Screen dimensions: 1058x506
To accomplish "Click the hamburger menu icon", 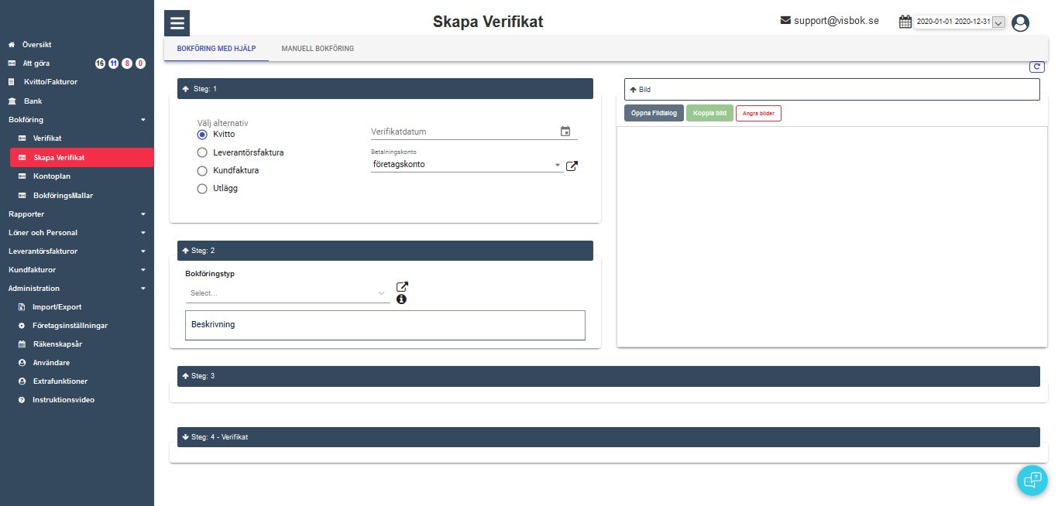I will tap(177, 23).
